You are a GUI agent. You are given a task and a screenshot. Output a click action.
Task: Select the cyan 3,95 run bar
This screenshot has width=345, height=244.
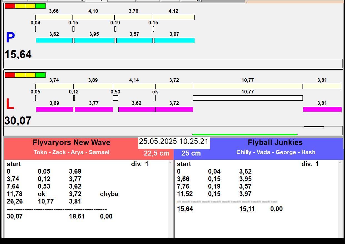(x=94, y=40)
